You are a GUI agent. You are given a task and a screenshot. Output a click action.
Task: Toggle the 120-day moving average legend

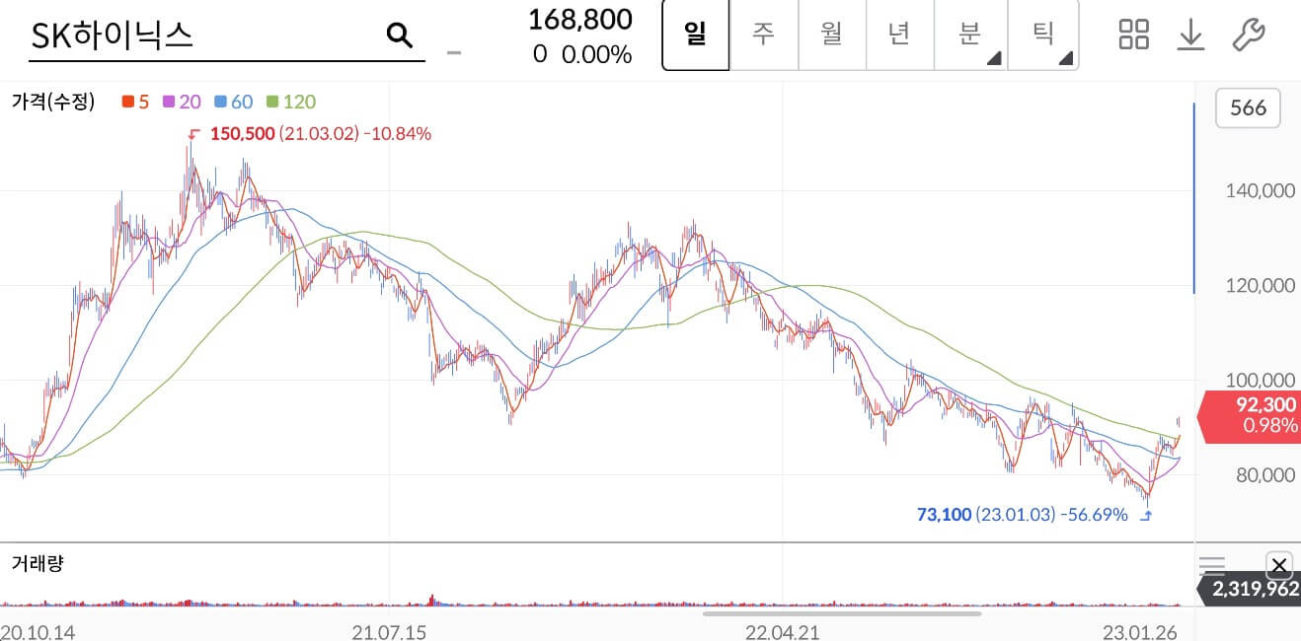pyautogui.click(x=291, y=102)
